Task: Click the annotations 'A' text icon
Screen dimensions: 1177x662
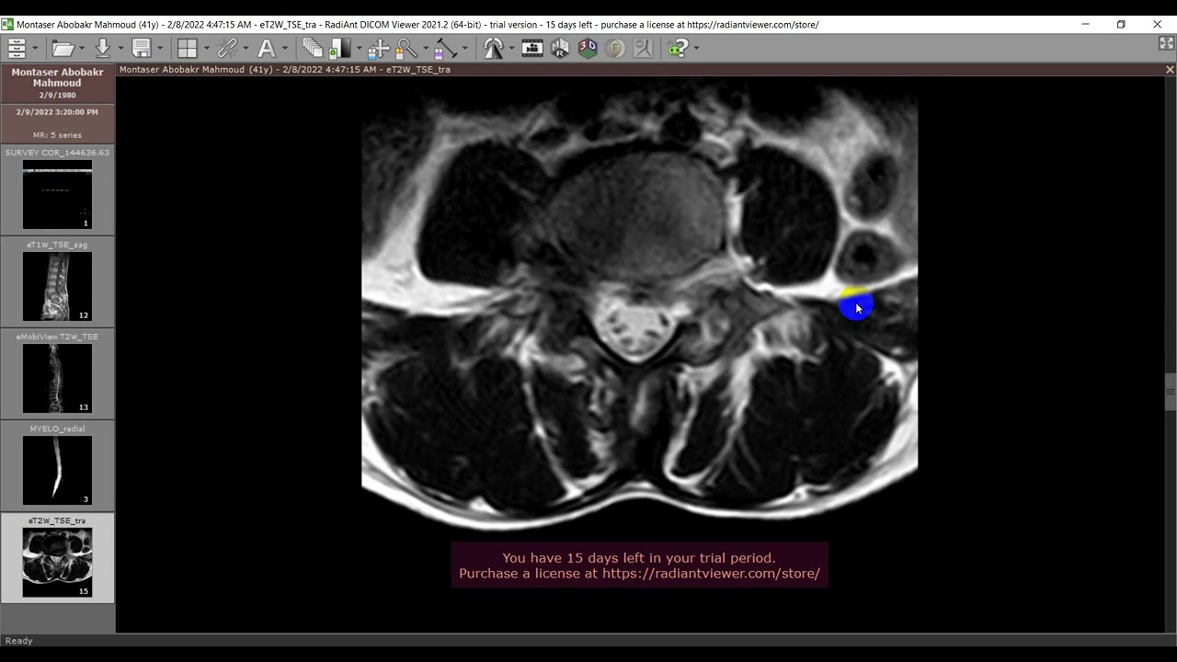Action: tap(267, 48)
